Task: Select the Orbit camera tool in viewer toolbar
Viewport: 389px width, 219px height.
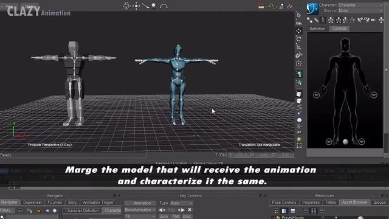Action: 127,5
